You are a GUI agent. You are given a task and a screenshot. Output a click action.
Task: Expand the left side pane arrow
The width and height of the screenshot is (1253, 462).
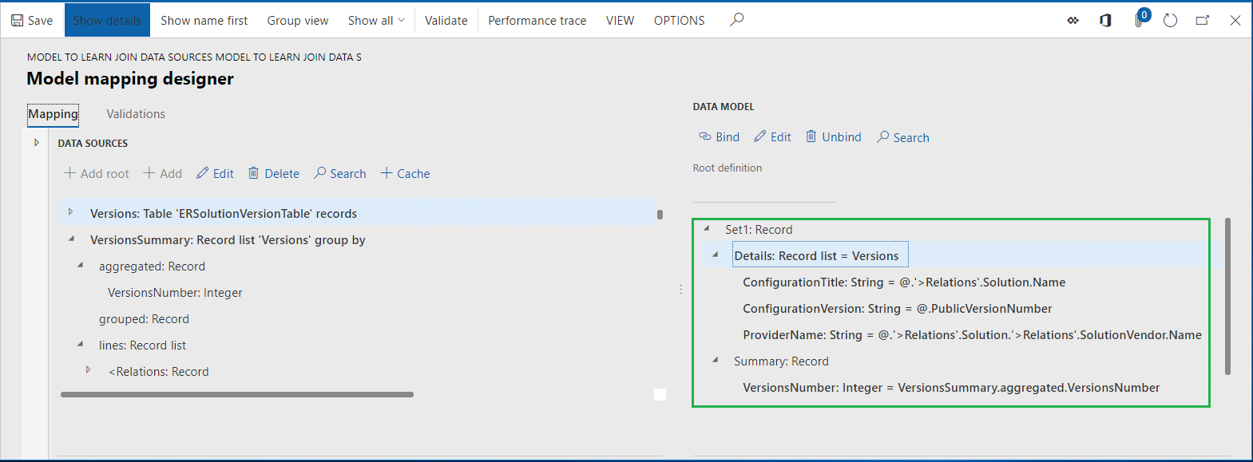(x=36, y=143)
